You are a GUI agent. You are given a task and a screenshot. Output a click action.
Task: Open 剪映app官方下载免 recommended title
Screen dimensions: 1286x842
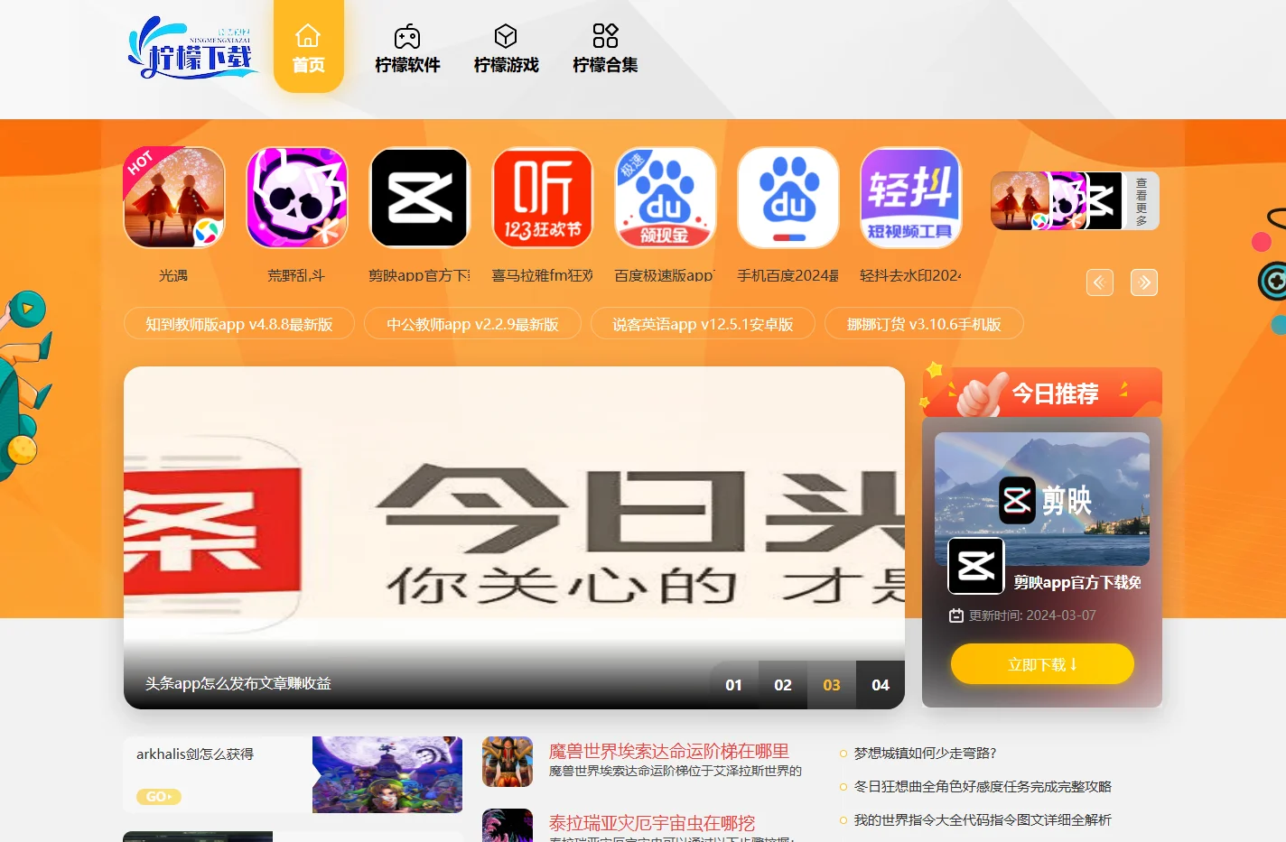[1077, 583]
